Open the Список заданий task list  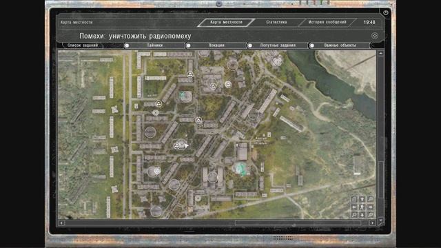(83, 45)
